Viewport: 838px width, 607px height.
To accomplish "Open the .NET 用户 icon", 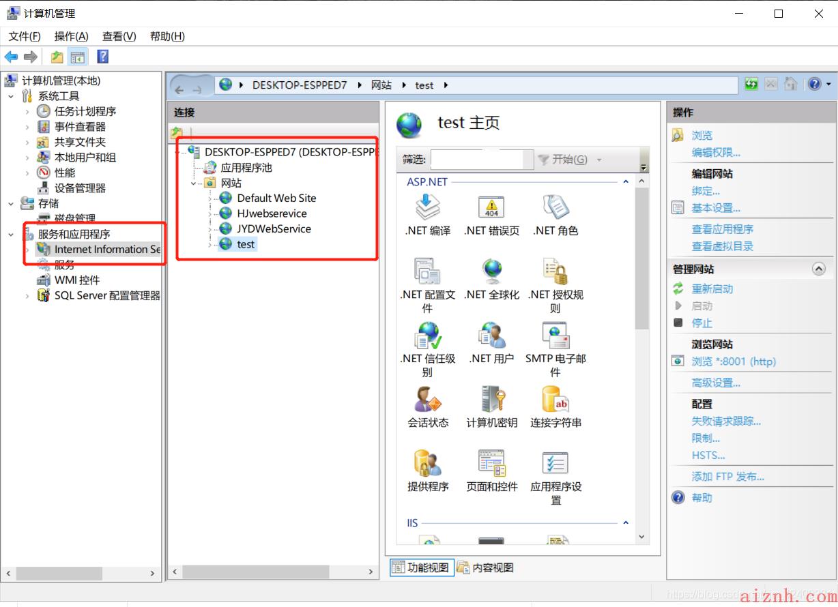I will point(491,335).
